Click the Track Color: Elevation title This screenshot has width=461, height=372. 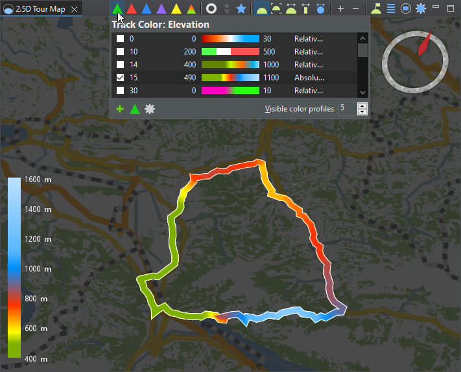[161, 25]
